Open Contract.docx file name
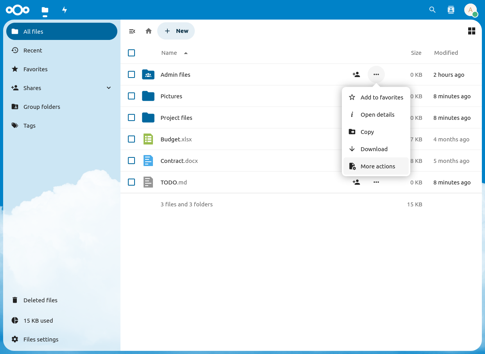The width and height of the screenshot is (485, 354). 179,161
